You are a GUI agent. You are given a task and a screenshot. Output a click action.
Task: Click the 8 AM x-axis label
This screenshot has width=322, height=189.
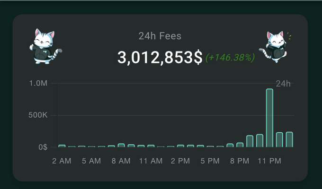[x=121, y=161]
